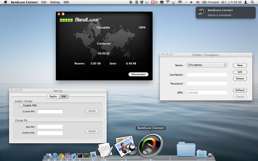Click the '00:00:02' connection timer
Screen dimensions: 258x161
[x=104, y=53]
